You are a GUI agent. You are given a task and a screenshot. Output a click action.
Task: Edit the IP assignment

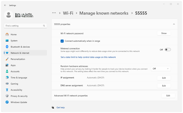click(x=164, y=78)
